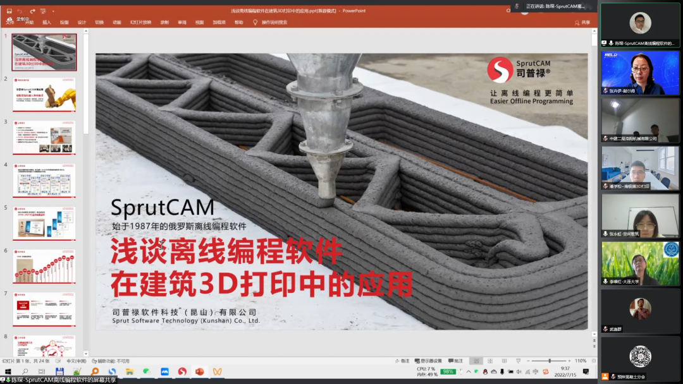Open the 插入 (Insert) ribbon tab
683x384 pixels.
[x=47, y=22]
